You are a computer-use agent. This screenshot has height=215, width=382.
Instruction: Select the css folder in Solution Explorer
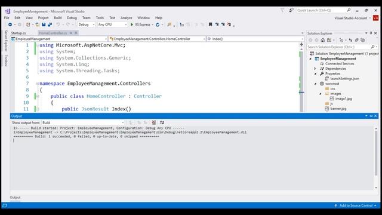(332, 89)
